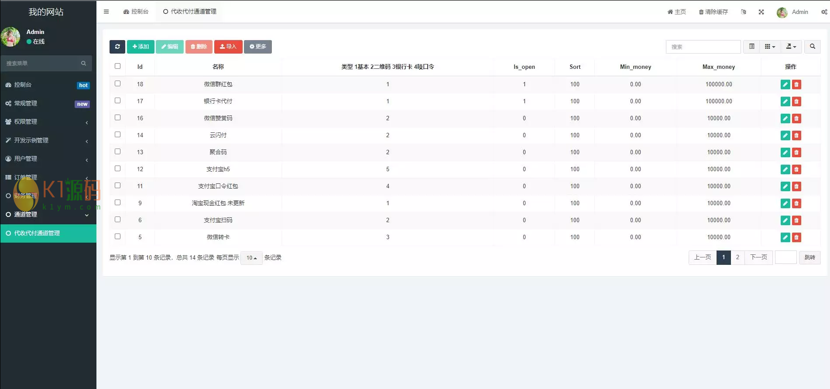Click the 主页 link in top bar
Image resolution: width=830 pixels, height=389 pixels.
pos(676,12)
